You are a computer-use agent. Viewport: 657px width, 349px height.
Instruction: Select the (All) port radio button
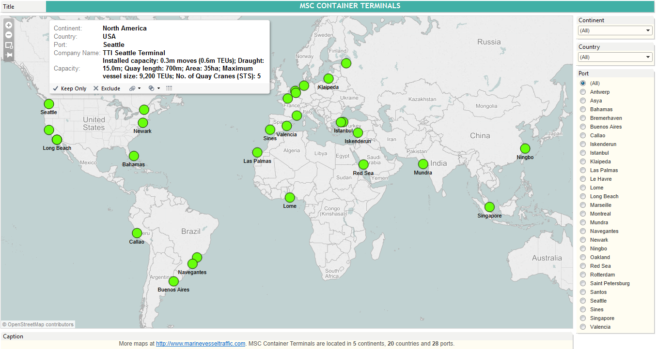[x=583, y=83]
